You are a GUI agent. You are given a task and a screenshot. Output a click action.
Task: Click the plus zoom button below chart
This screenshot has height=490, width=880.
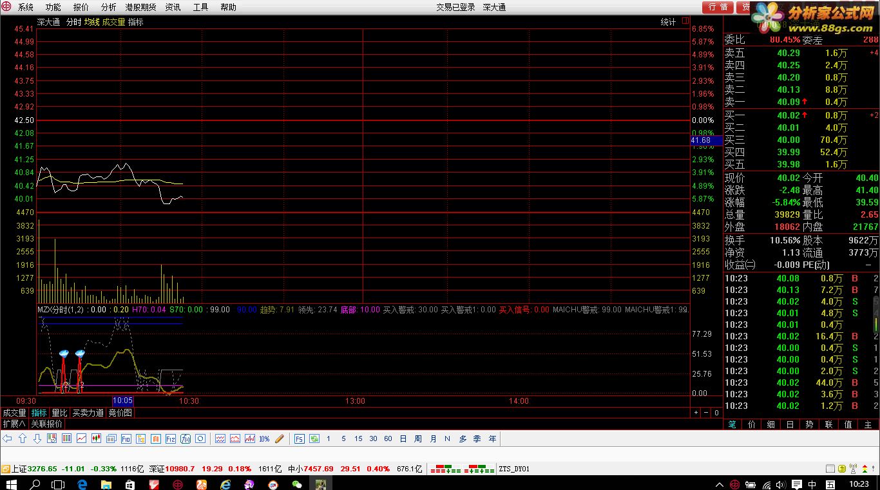[696, 413]
